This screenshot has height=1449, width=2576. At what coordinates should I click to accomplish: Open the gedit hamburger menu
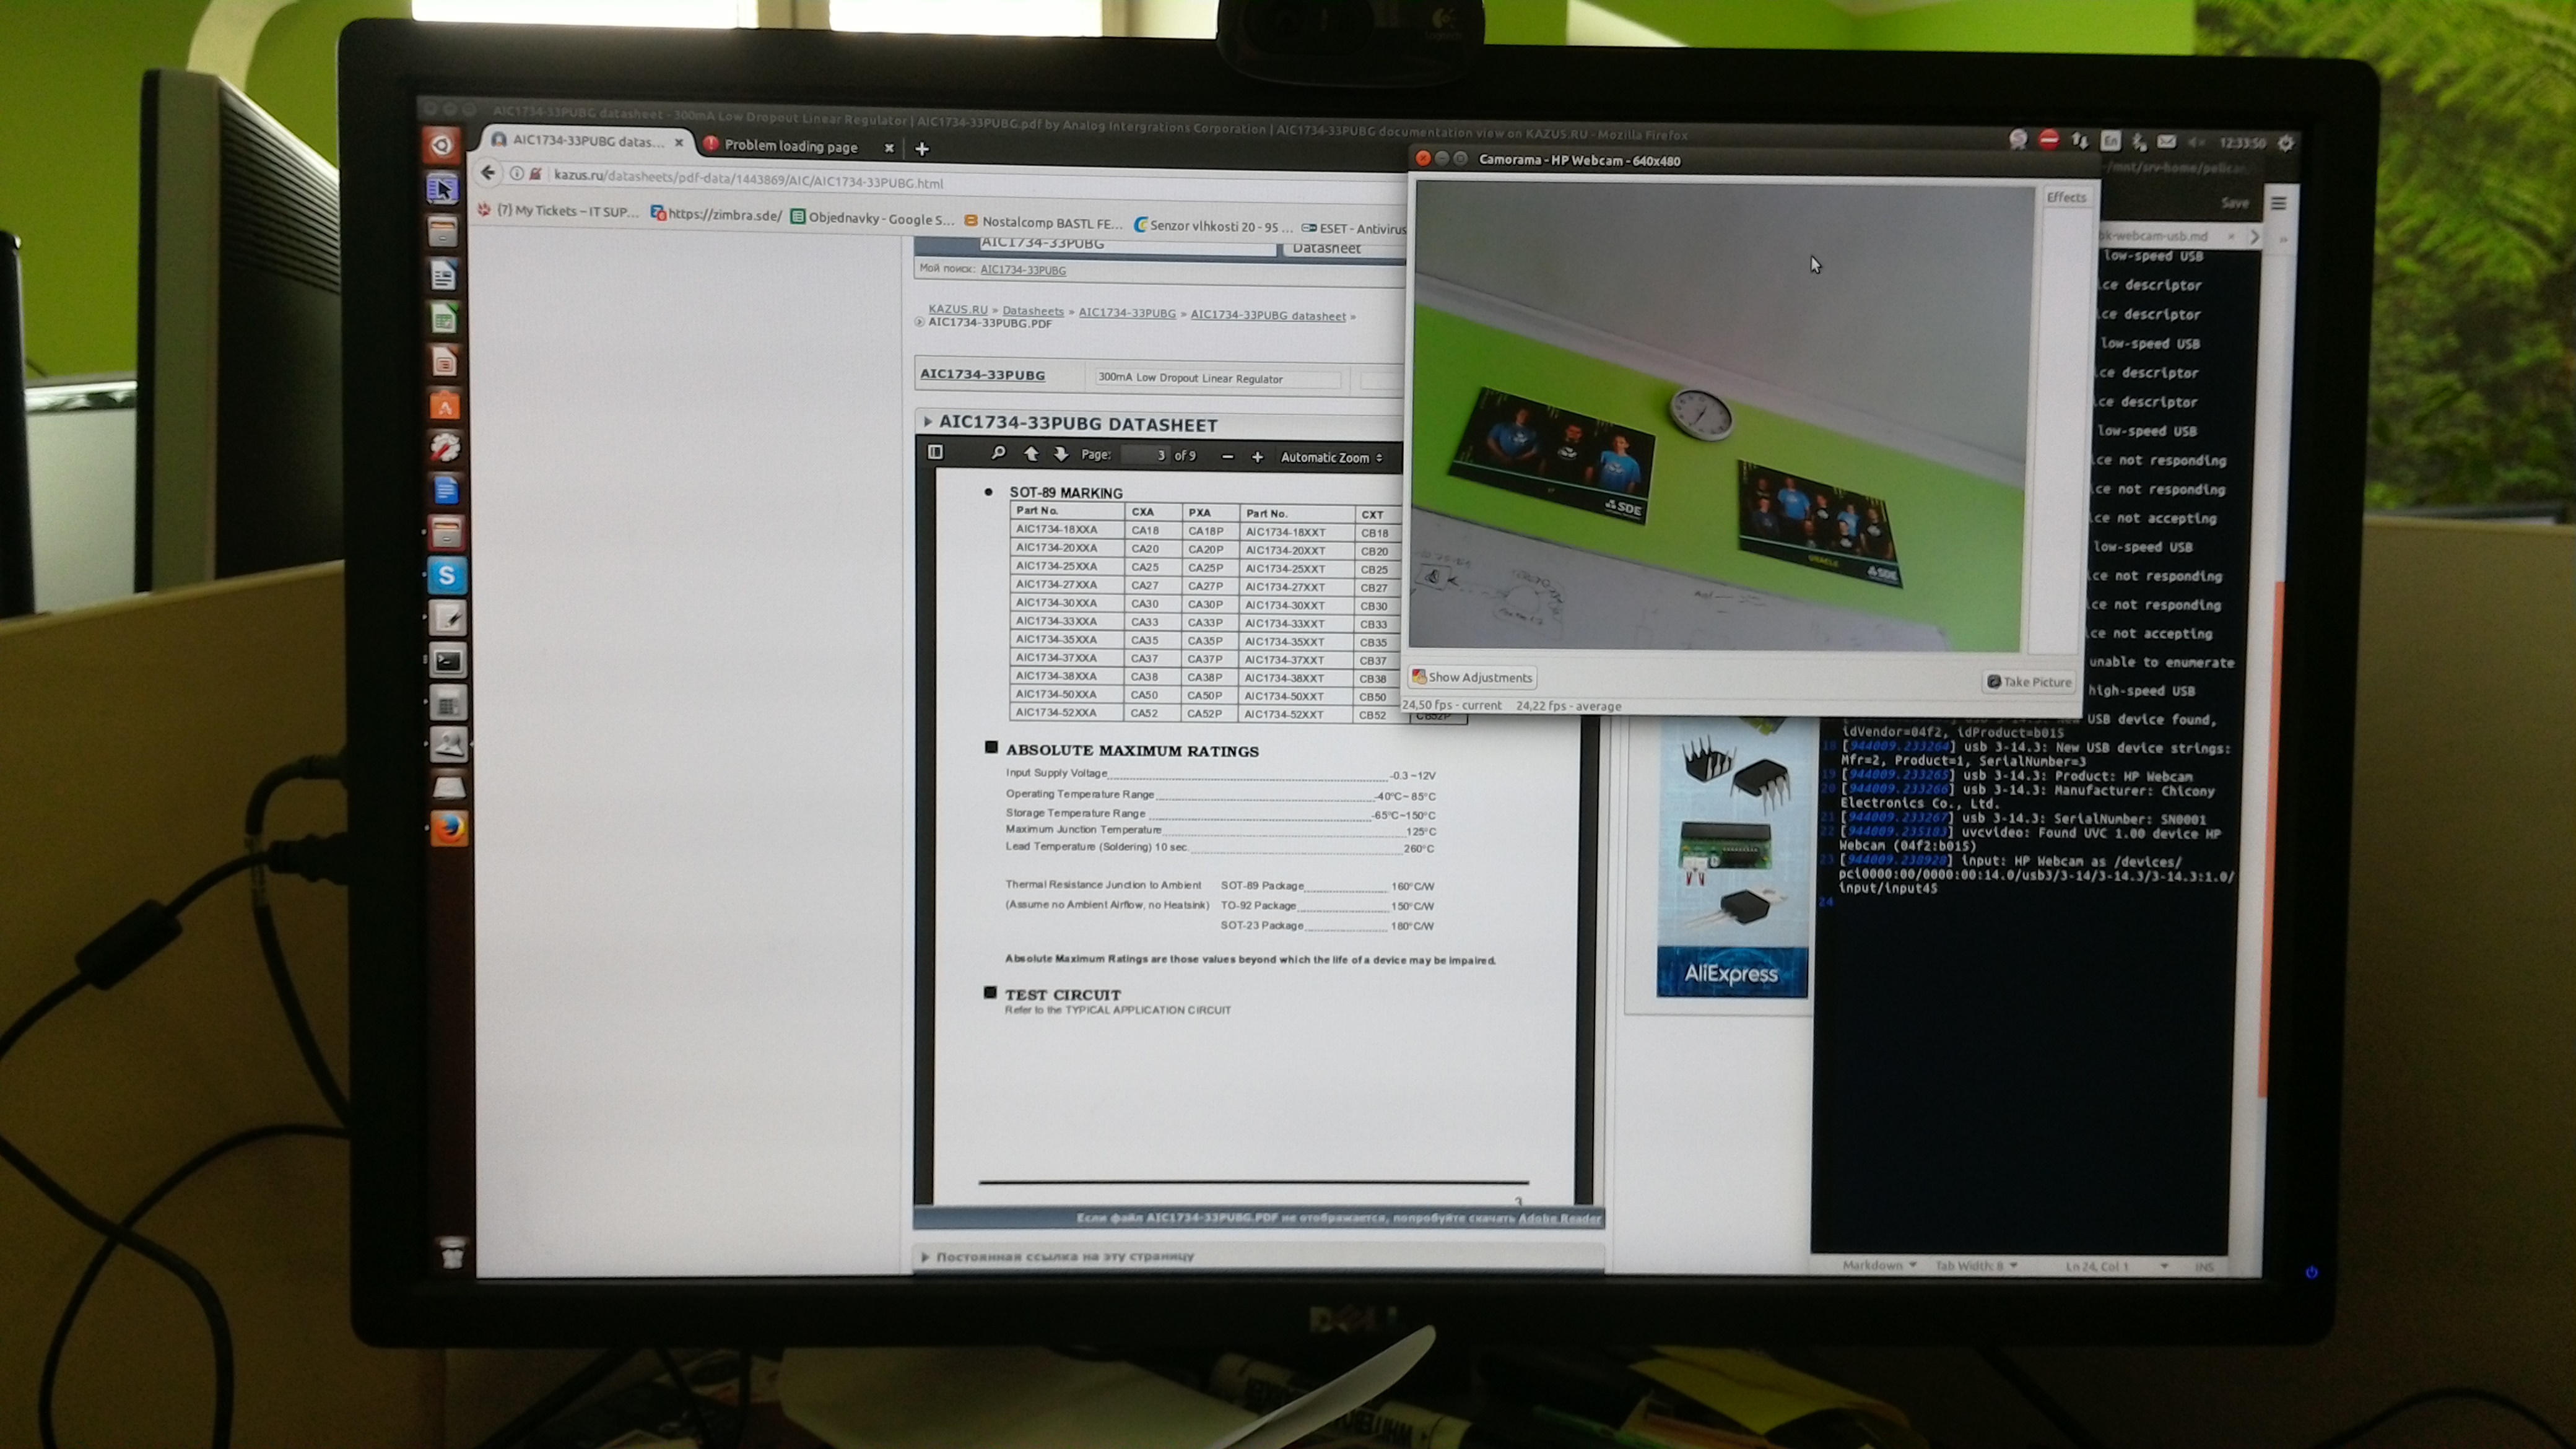pyautogui.click(x=2279, y=204)
